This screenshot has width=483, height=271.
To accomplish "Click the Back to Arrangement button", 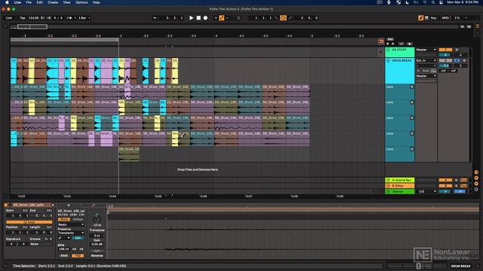I will pos(380,41).
